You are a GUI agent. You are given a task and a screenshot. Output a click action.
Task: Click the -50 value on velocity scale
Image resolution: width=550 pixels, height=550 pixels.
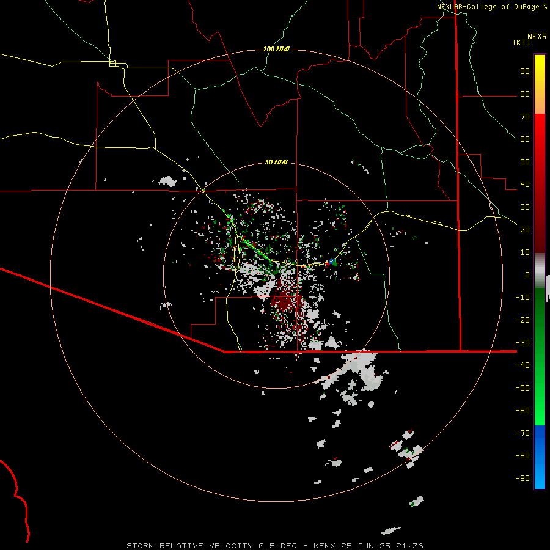[x=522, y=388]
